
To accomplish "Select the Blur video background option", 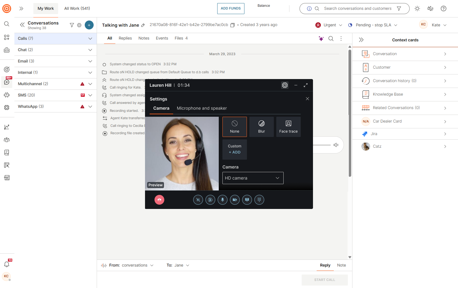I will (261, 127).
